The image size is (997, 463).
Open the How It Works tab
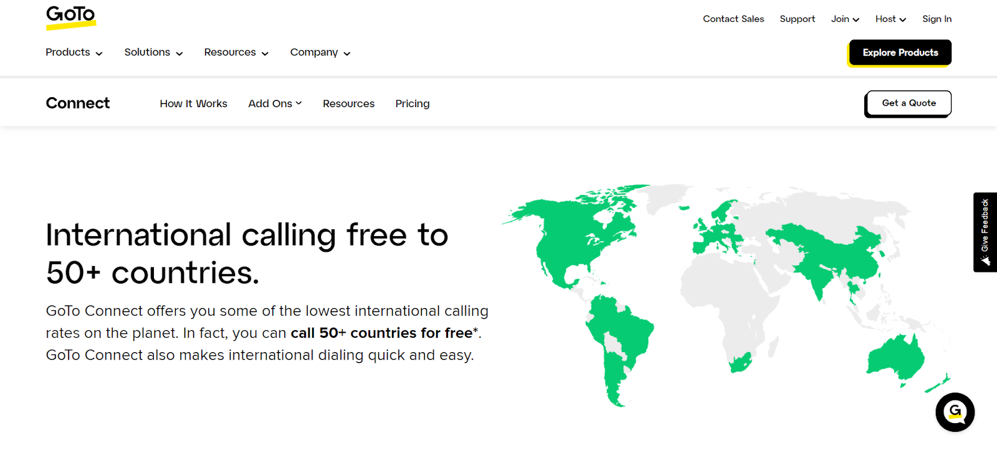click(193, 103)
